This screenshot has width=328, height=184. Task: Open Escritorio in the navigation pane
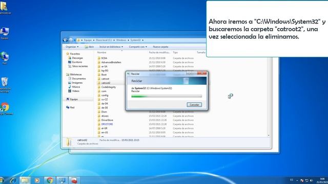75,62
